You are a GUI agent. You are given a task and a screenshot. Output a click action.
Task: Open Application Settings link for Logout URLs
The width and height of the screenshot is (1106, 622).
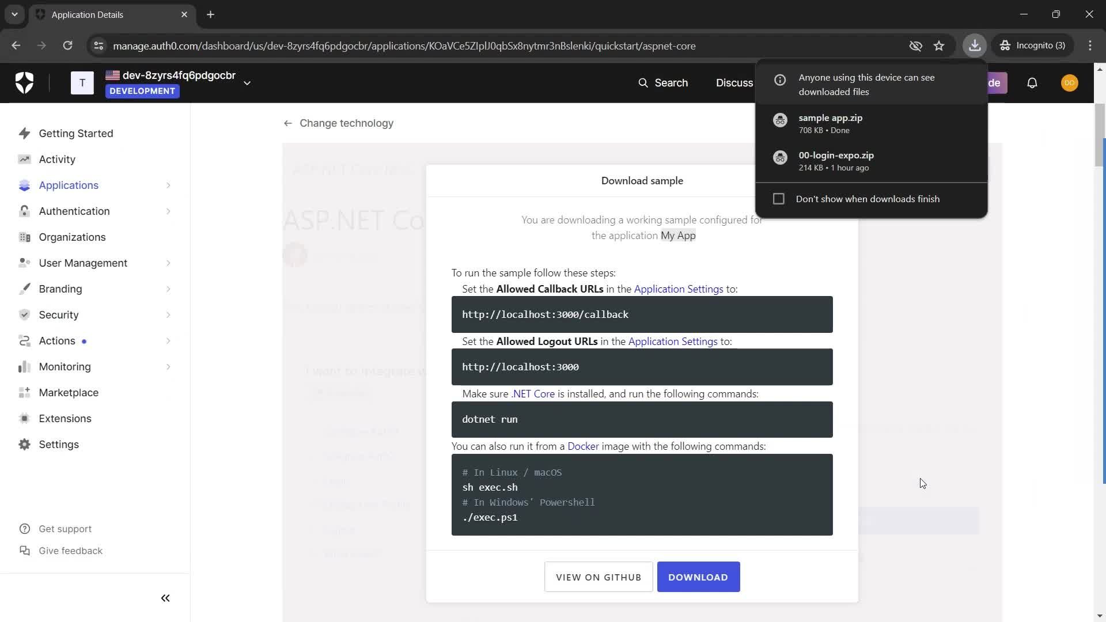click(672, 342)
